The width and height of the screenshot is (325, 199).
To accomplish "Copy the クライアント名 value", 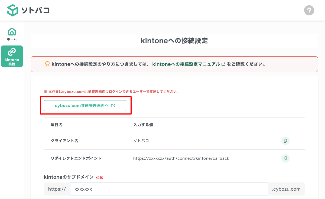I will pyautogui.click(x=285, y=141).
